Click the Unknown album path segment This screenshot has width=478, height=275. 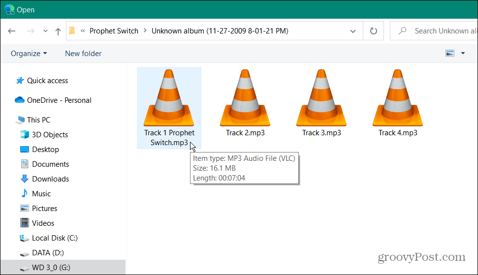[220, 31]
